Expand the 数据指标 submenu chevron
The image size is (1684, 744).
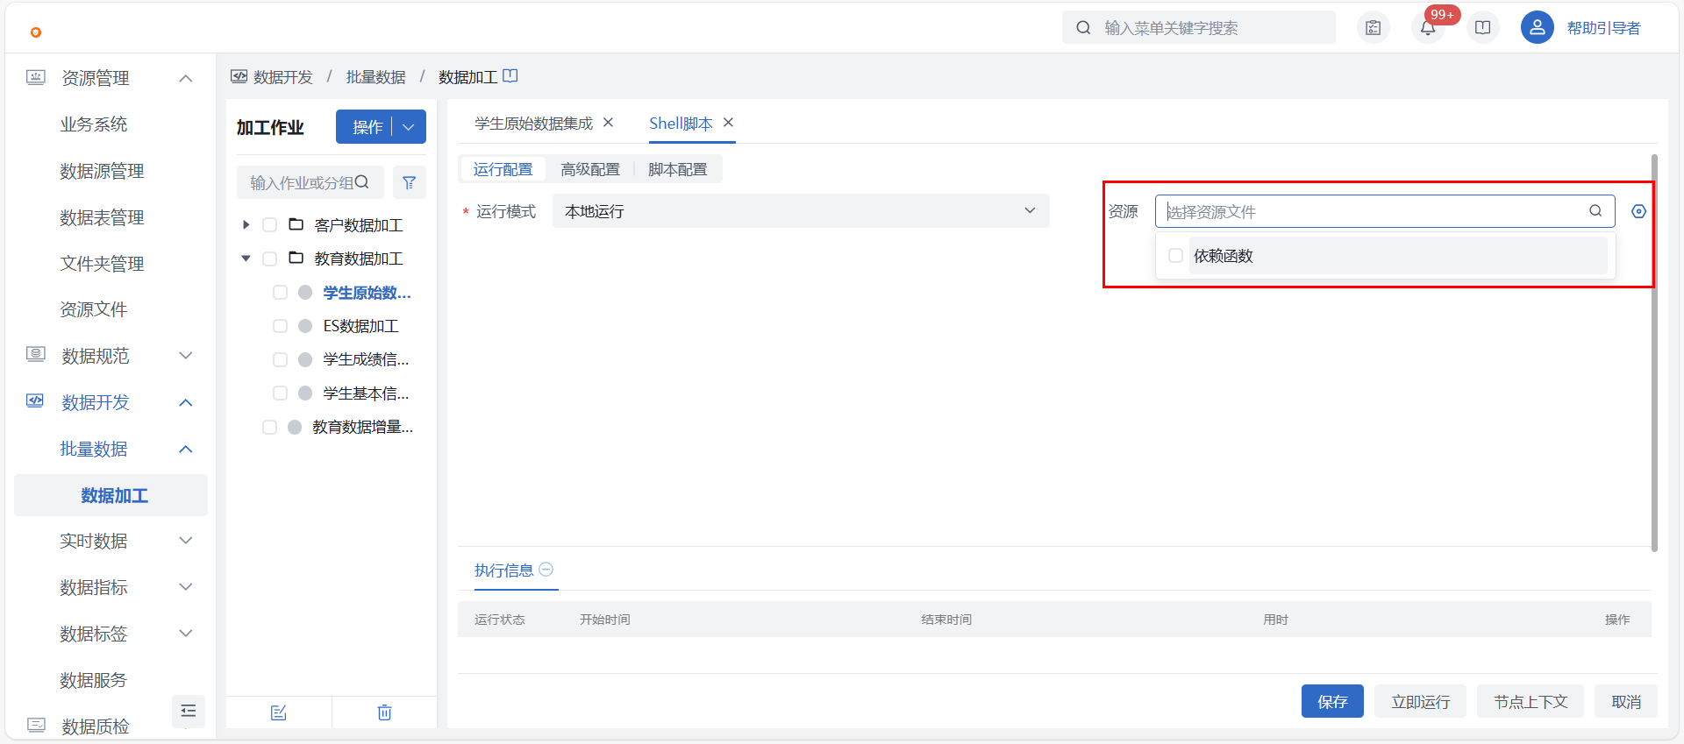coord(186,587)
